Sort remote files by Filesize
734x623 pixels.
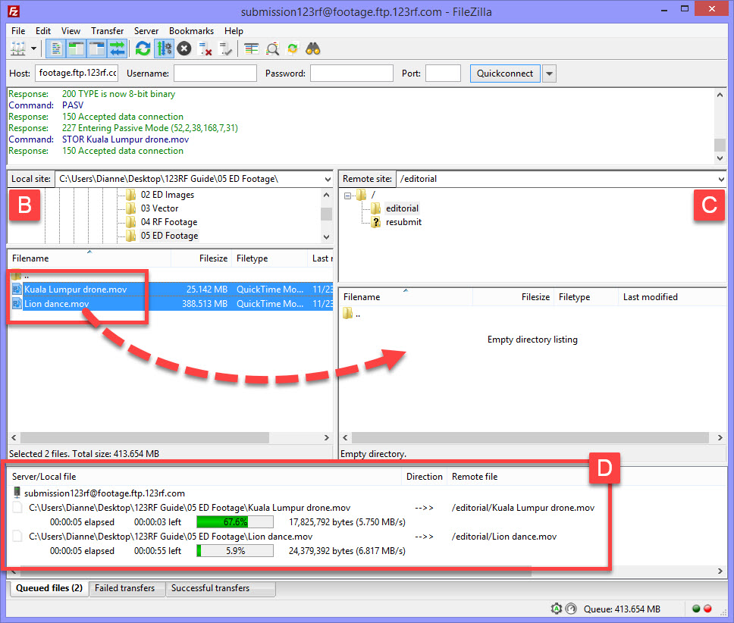pyautogui.click(x=513, y=297)
